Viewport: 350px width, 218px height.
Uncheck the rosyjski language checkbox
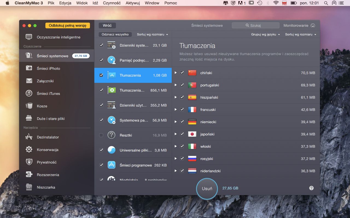click(x=182, y=159)
